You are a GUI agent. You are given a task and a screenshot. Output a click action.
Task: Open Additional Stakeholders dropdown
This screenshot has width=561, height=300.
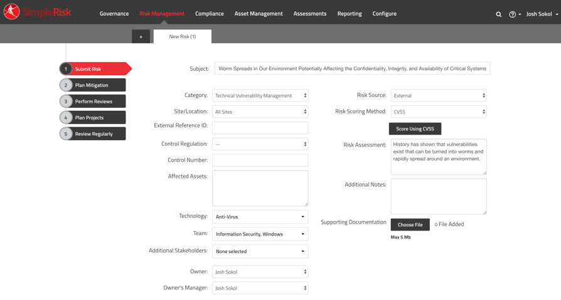[x=260, y=252]
